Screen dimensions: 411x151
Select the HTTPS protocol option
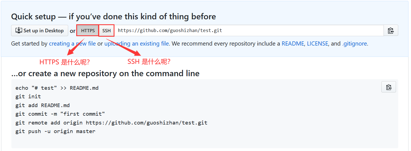click(x=88, y=31)
